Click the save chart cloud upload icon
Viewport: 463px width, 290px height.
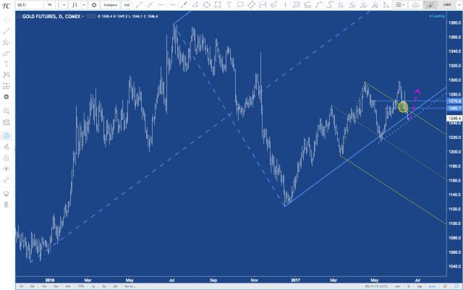click(430, 5)
